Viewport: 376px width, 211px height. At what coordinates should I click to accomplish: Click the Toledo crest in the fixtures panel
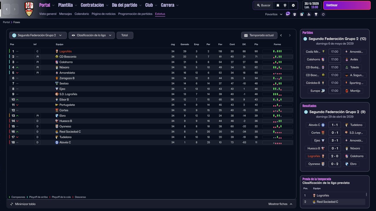347,67
